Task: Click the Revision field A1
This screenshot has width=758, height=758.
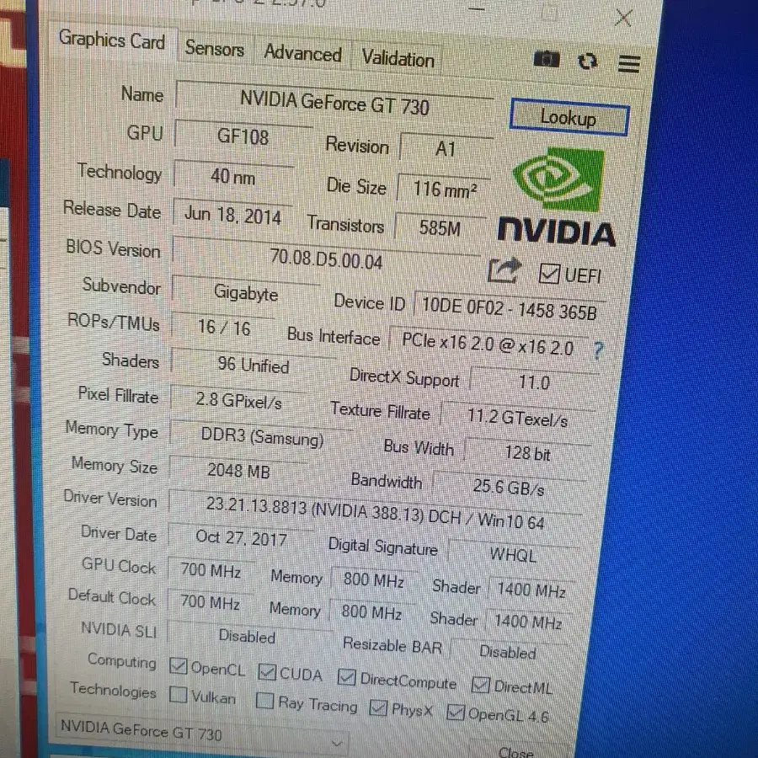Action: coord(446,148)
